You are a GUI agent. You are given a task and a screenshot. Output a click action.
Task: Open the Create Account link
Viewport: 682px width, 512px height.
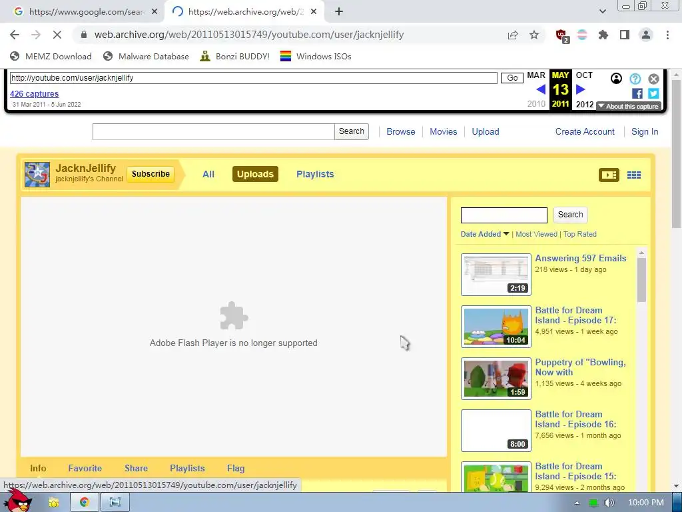[x=585, y=131]
